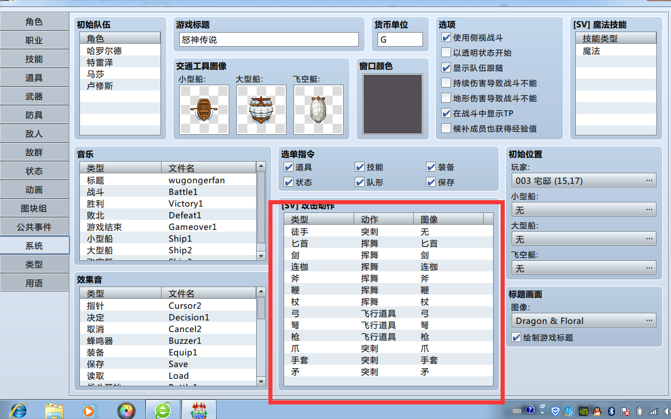The width and height of the screenshot is (671, 419).
Task: Open 飞空艇 start position selector
Action: click(583, 268)
